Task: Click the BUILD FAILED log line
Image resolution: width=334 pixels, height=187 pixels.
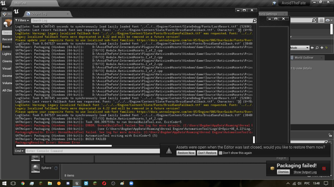Action: pos(61,139)
